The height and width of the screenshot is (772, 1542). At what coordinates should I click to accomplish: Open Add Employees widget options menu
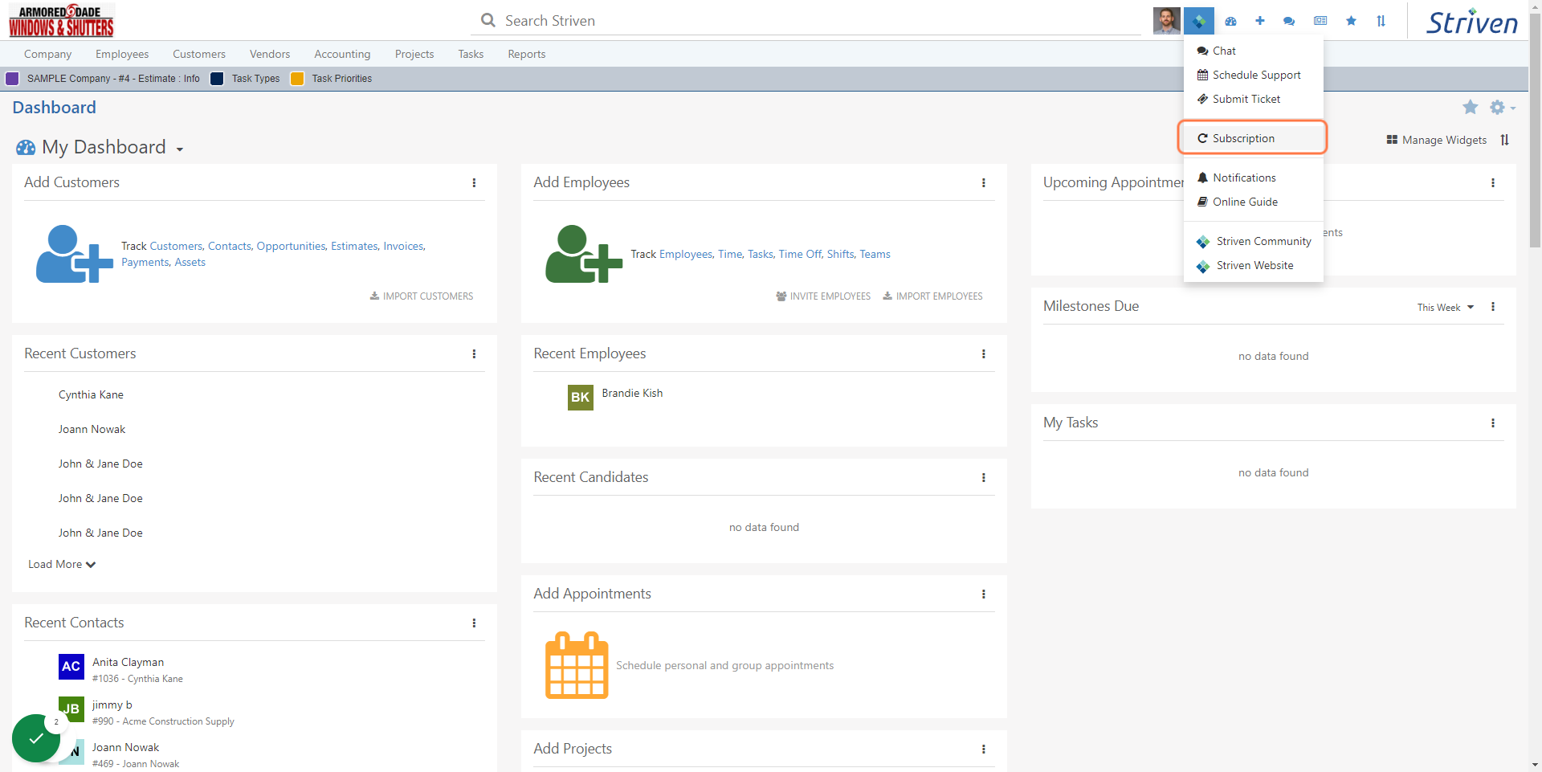click(983, 183)
